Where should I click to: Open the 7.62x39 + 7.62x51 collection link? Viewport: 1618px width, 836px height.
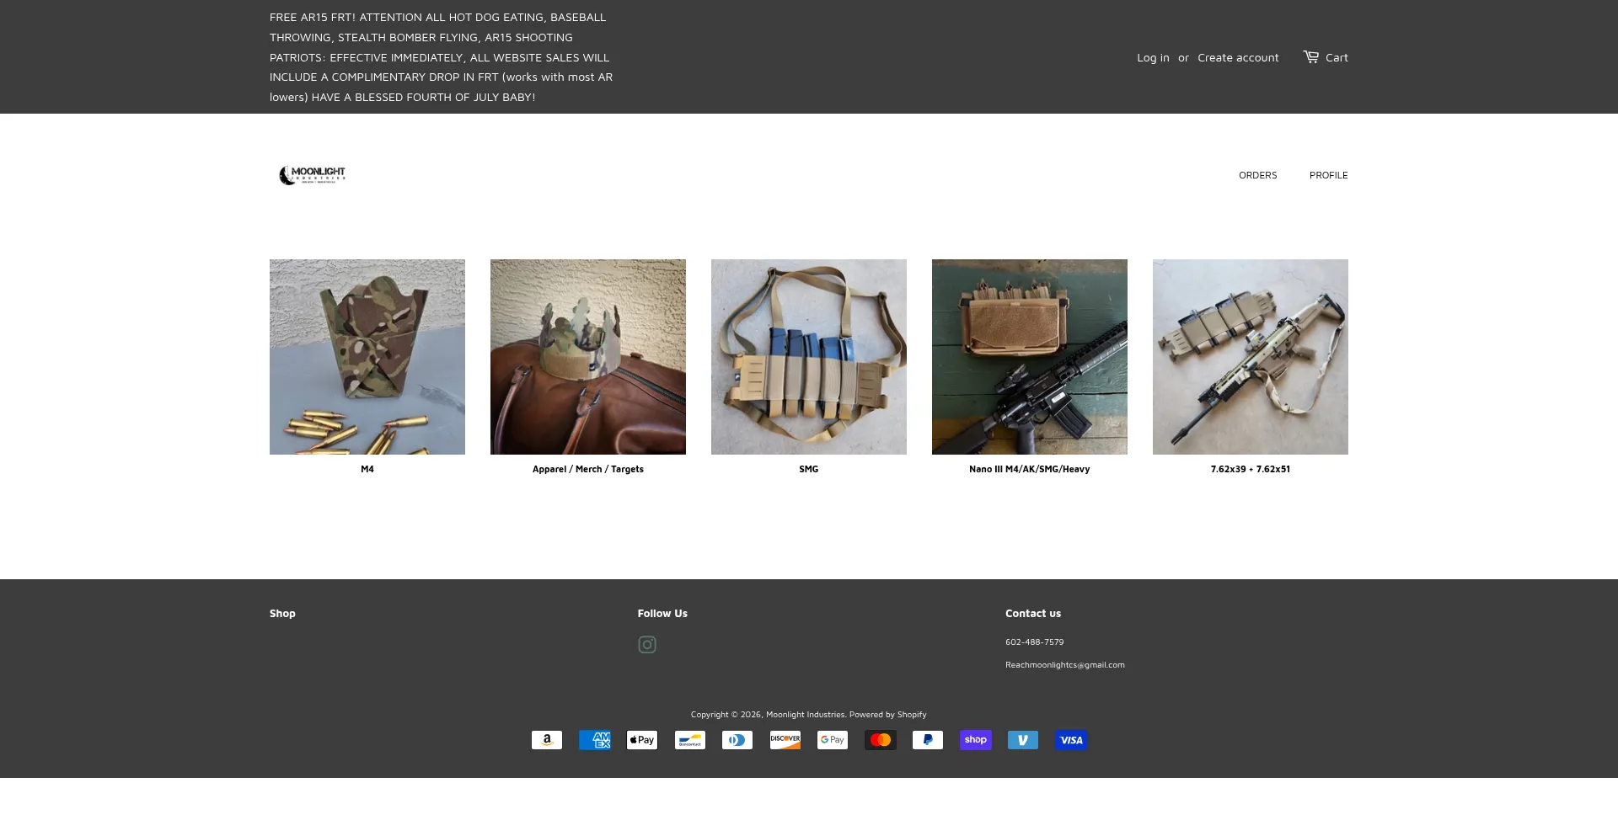(1251, 469)
